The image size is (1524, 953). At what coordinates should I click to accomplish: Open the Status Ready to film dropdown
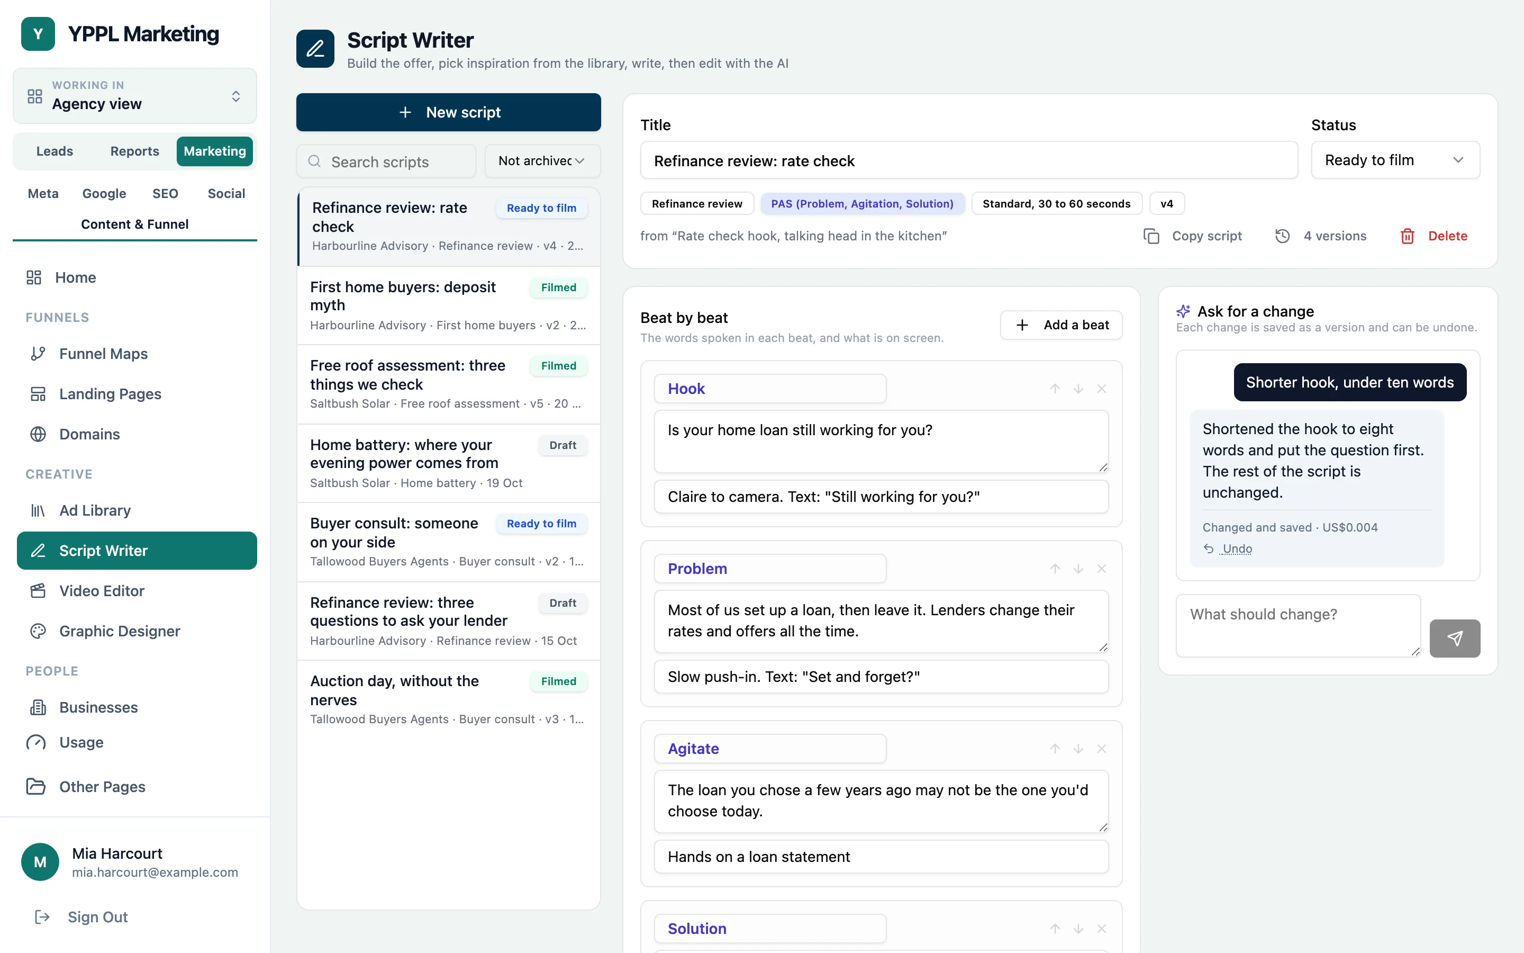(1395, 160)
